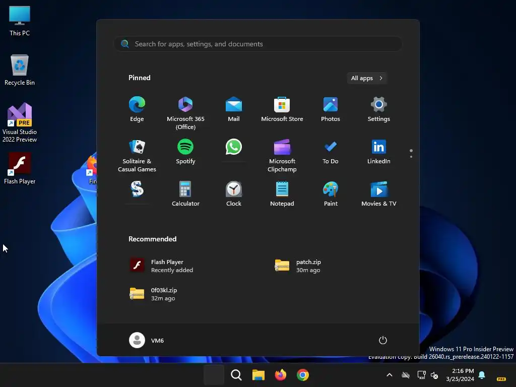Screen dimensions: 516x387
Task: Open the Paint app
Action: tap(331, 195)
